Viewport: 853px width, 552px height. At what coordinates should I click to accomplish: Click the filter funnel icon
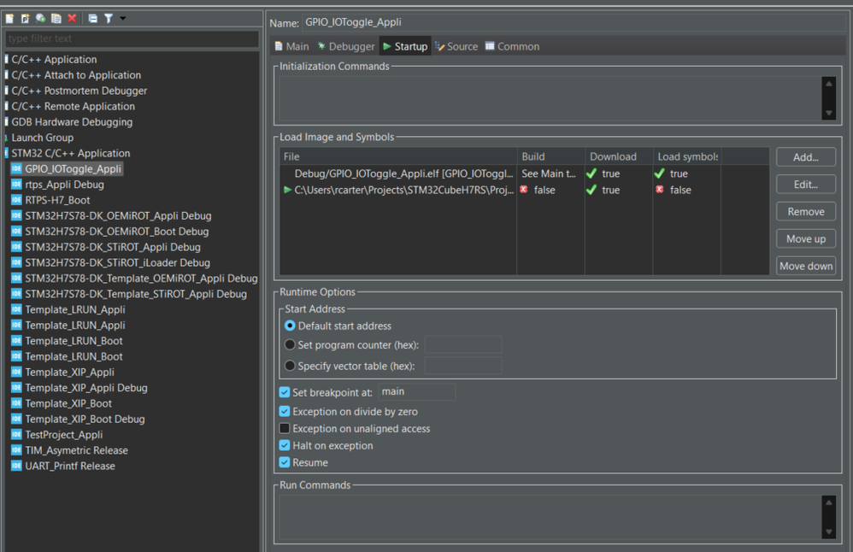pyautogui.click(x=109, y=18)
